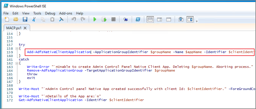
Task: Show Script Pane Top layout icon
Action: coord(150,20)
